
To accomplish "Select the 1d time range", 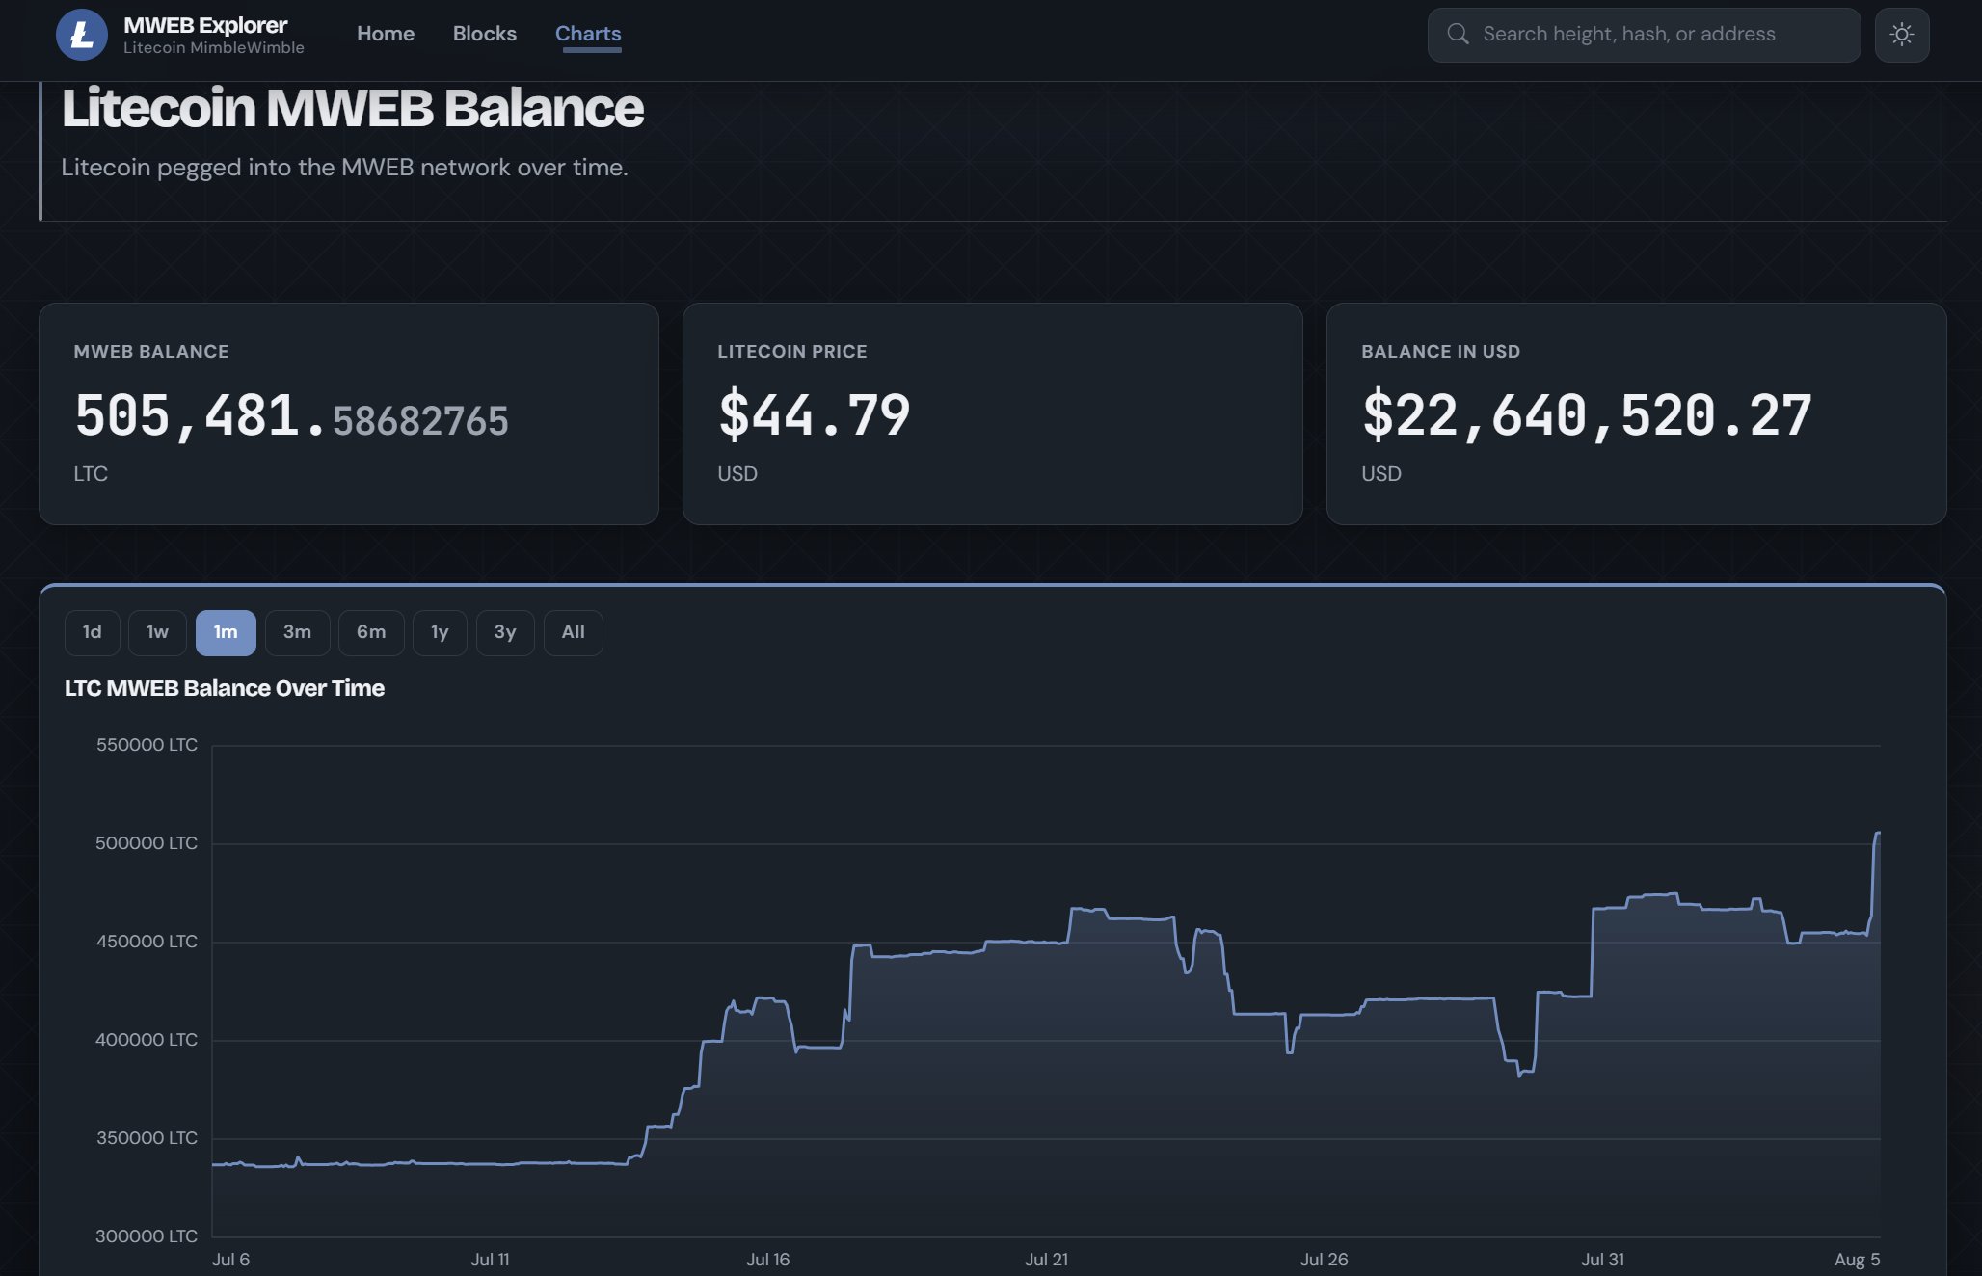I will (x=92, y=632).
